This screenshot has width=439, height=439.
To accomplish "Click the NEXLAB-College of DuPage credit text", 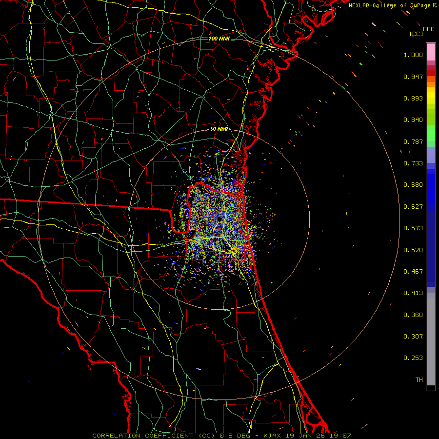I will [x=393, y=5].
